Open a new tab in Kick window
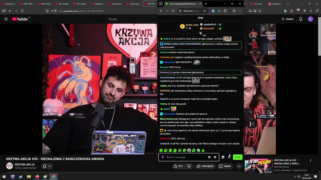Screen dimensions: 321x180 coord(206,4)
